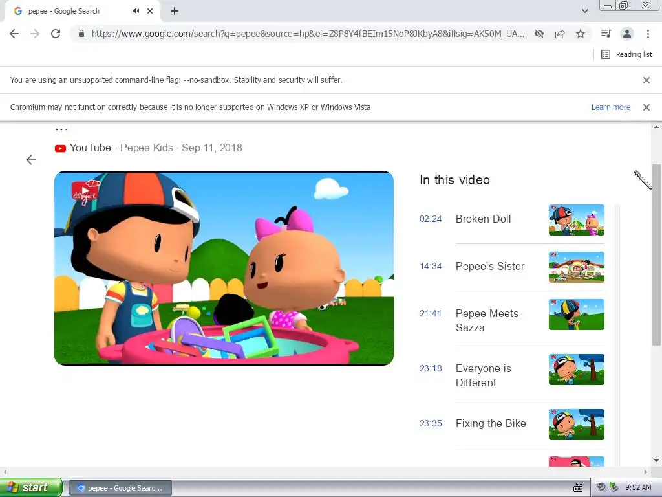Open the user profile avatar icon

[627, 34]
